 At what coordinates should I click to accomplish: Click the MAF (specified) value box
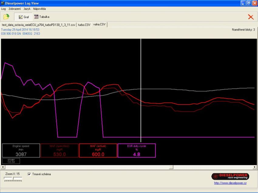[59, 151]
